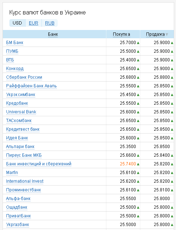Viewport: 176px width, 230px height.
Task: Click green up arrow next to БМ Банк purchase rate
Action: [x=138, y=43]
